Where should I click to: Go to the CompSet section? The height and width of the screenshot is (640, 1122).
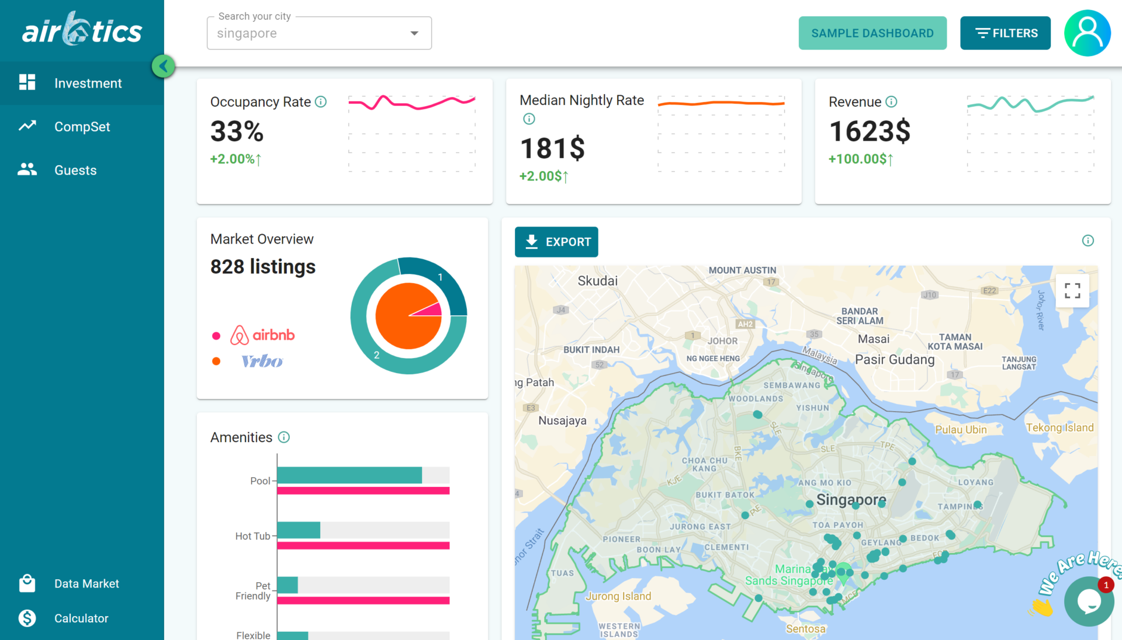click(82, 127)
